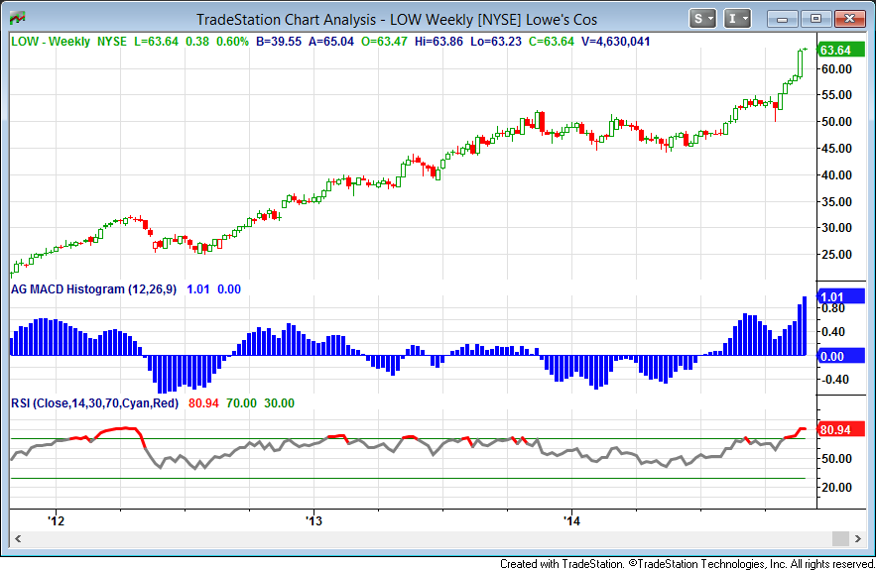Screen dimensions: 876x570
Task: Click the '12 year label on time axis
Action: point(56,520)
